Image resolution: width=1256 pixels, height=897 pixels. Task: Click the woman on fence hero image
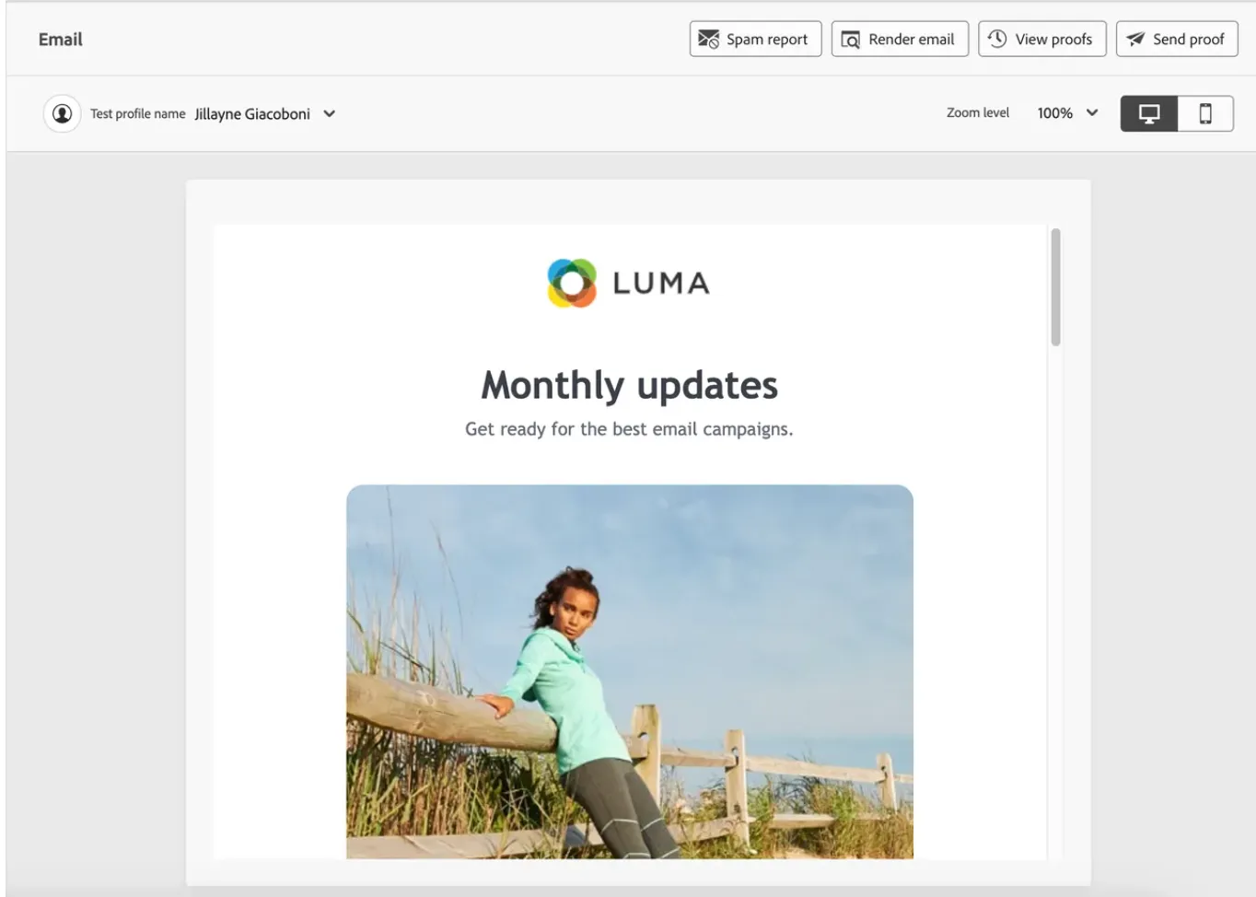[630, 671]
